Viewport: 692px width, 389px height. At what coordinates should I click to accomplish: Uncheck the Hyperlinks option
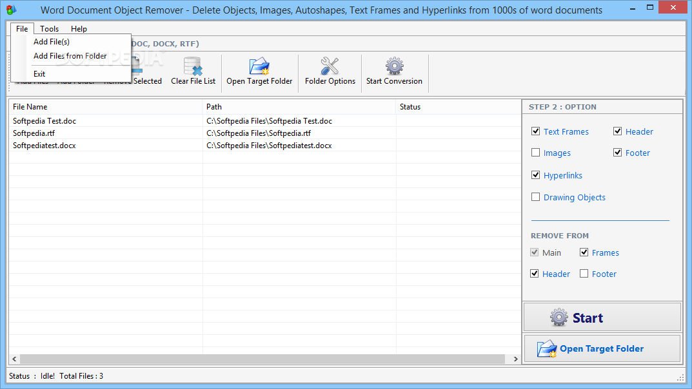(x=535, y=175)
